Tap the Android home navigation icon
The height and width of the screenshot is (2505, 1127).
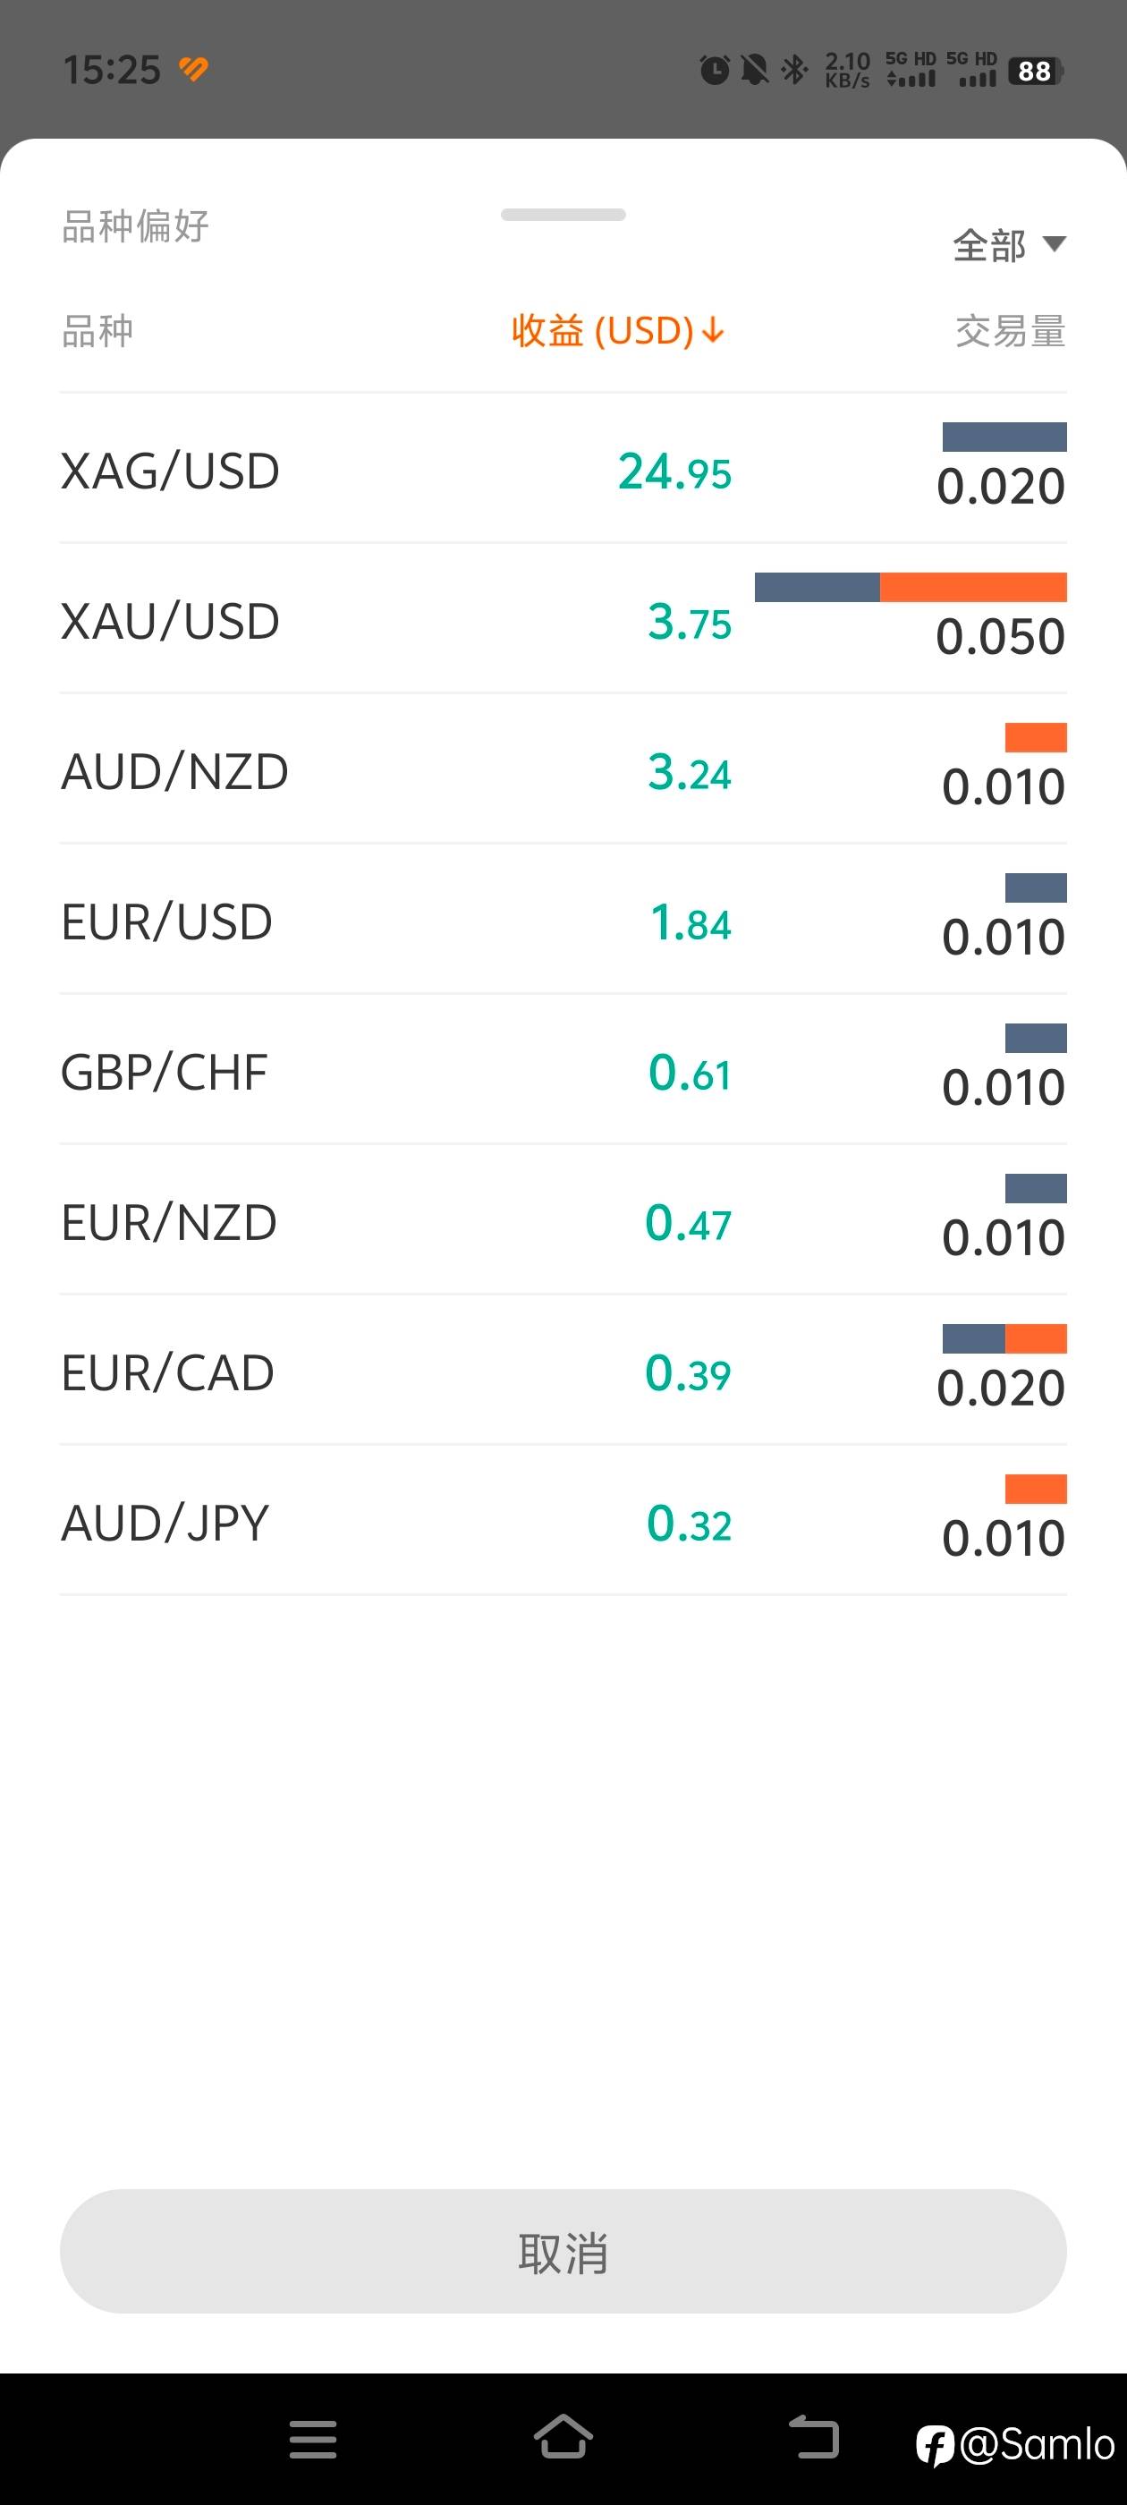[563, 2437]
